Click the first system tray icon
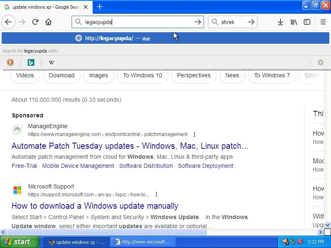 pyautogui.click(x=285, y=242)
